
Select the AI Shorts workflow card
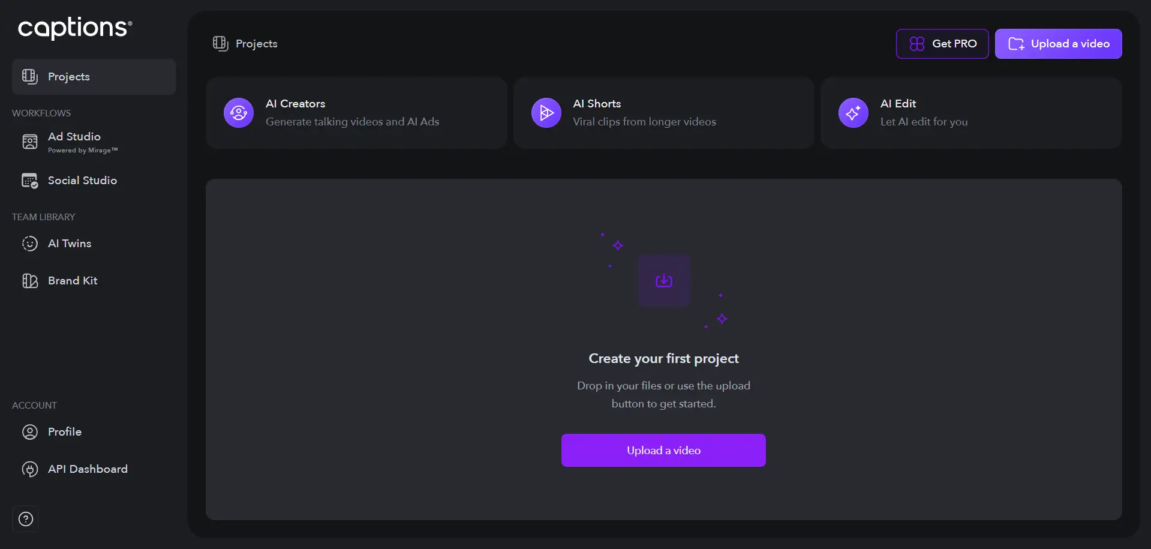pyautogui.click(x=664, y=112)
